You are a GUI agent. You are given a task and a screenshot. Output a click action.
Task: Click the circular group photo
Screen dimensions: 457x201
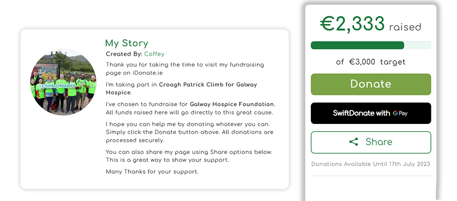point(63,82)
